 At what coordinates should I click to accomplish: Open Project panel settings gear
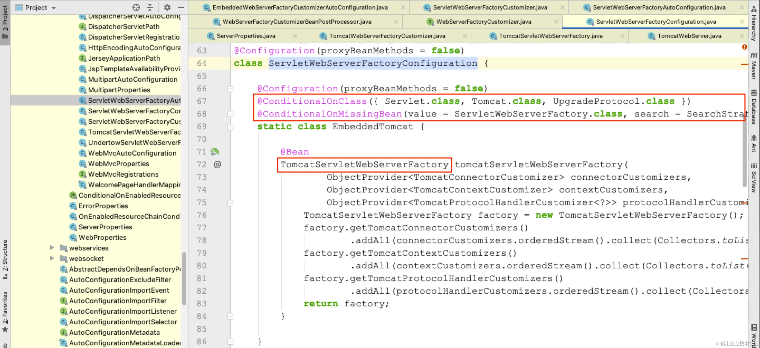(x=167, y=7)
